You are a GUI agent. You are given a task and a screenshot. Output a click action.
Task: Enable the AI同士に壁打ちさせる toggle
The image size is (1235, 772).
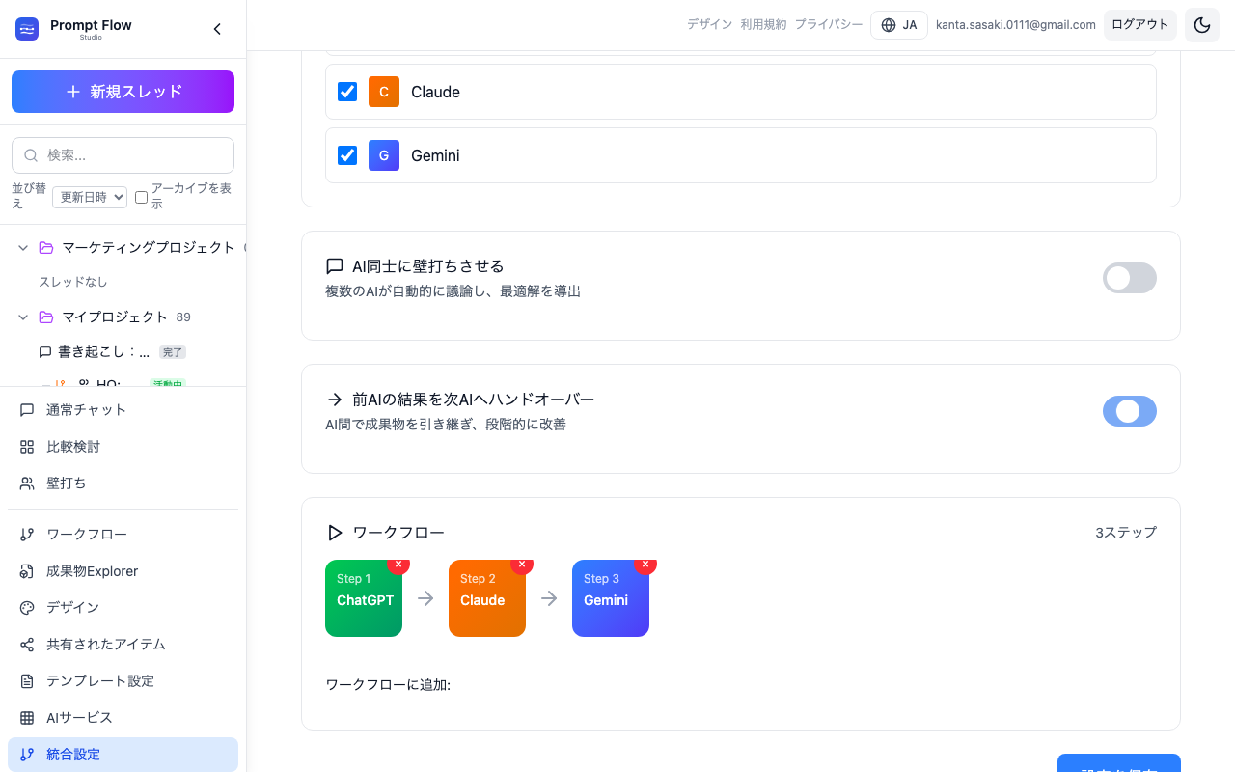pos(1130,278)
